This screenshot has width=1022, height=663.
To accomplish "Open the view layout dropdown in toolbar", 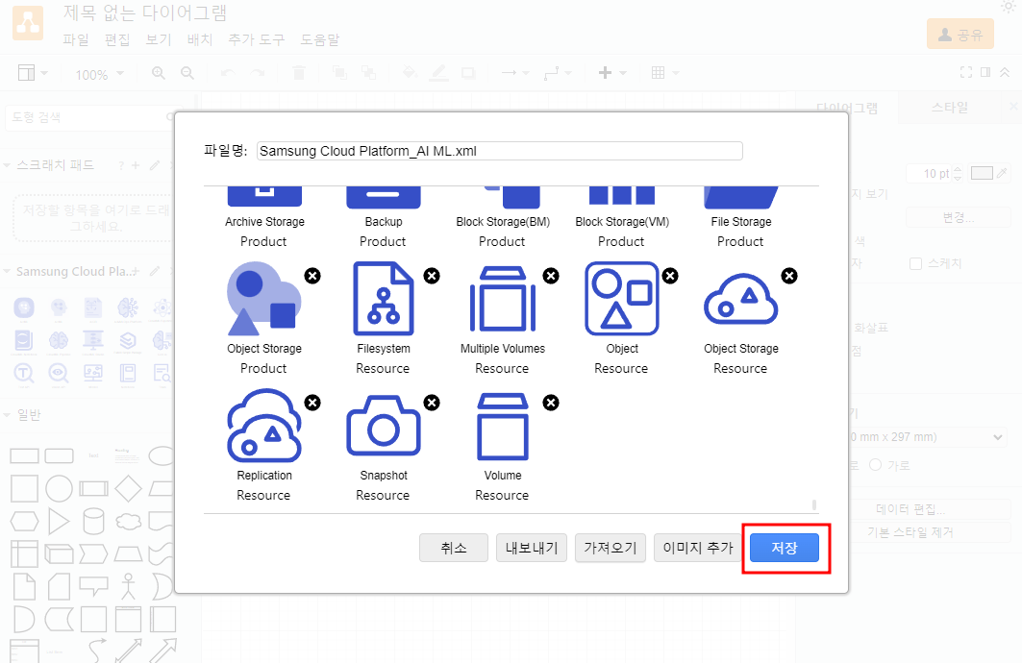I will coord(33,73).
